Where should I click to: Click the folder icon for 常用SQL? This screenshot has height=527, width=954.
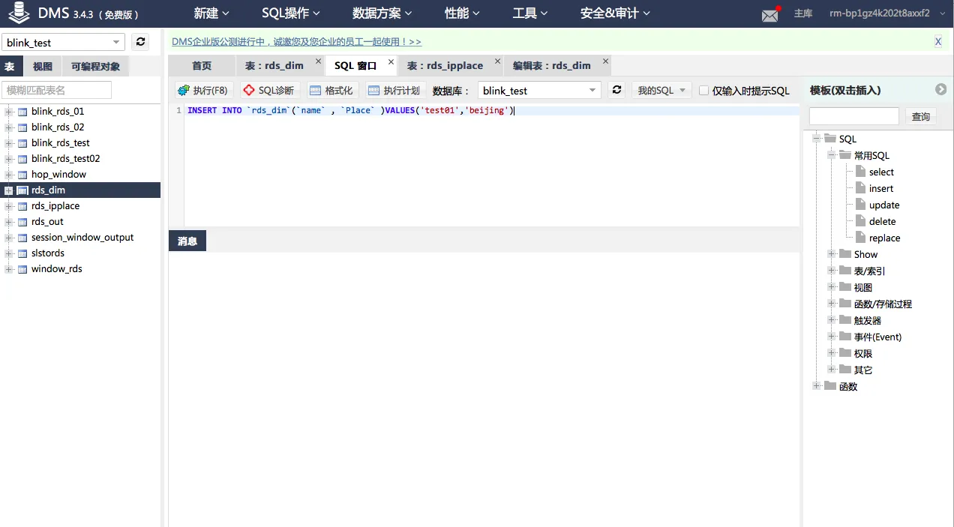pos(845,155)
